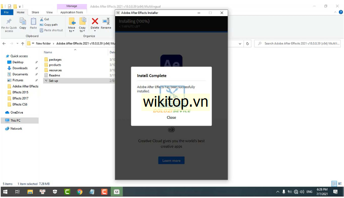
Task: Click the Explorer forward arrow
Action: coord(11,43)
